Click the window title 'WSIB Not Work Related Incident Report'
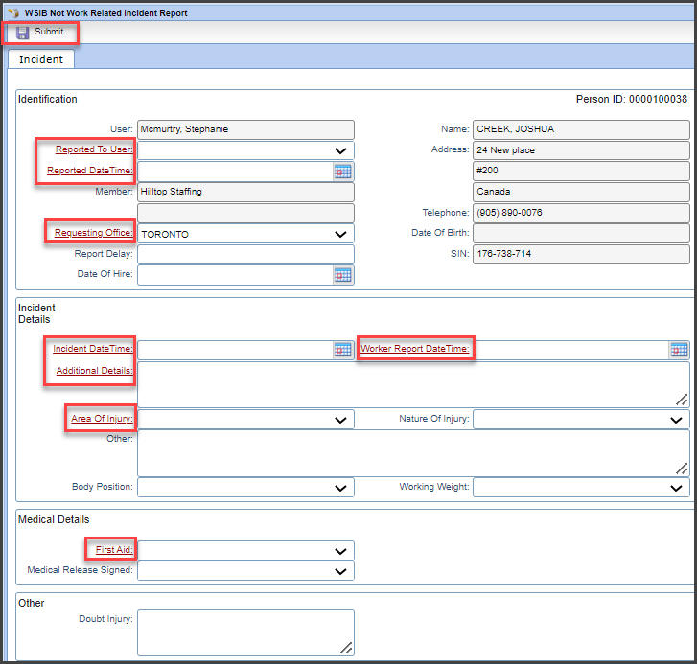The height and width of the screenshot is (664, 697). click(105, 13)
